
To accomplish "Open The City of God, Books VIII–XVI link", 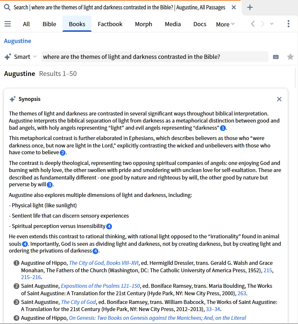I will coord(104,263).
